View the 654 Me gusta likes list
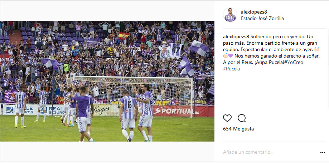 click(238, 129)
